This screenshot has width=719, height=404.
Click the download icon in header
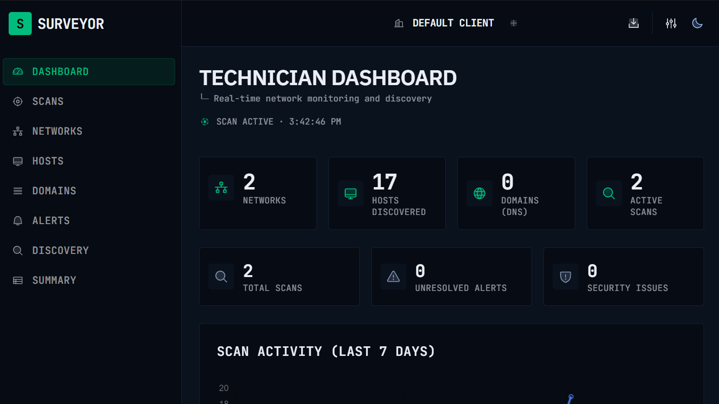pos(633,23)
